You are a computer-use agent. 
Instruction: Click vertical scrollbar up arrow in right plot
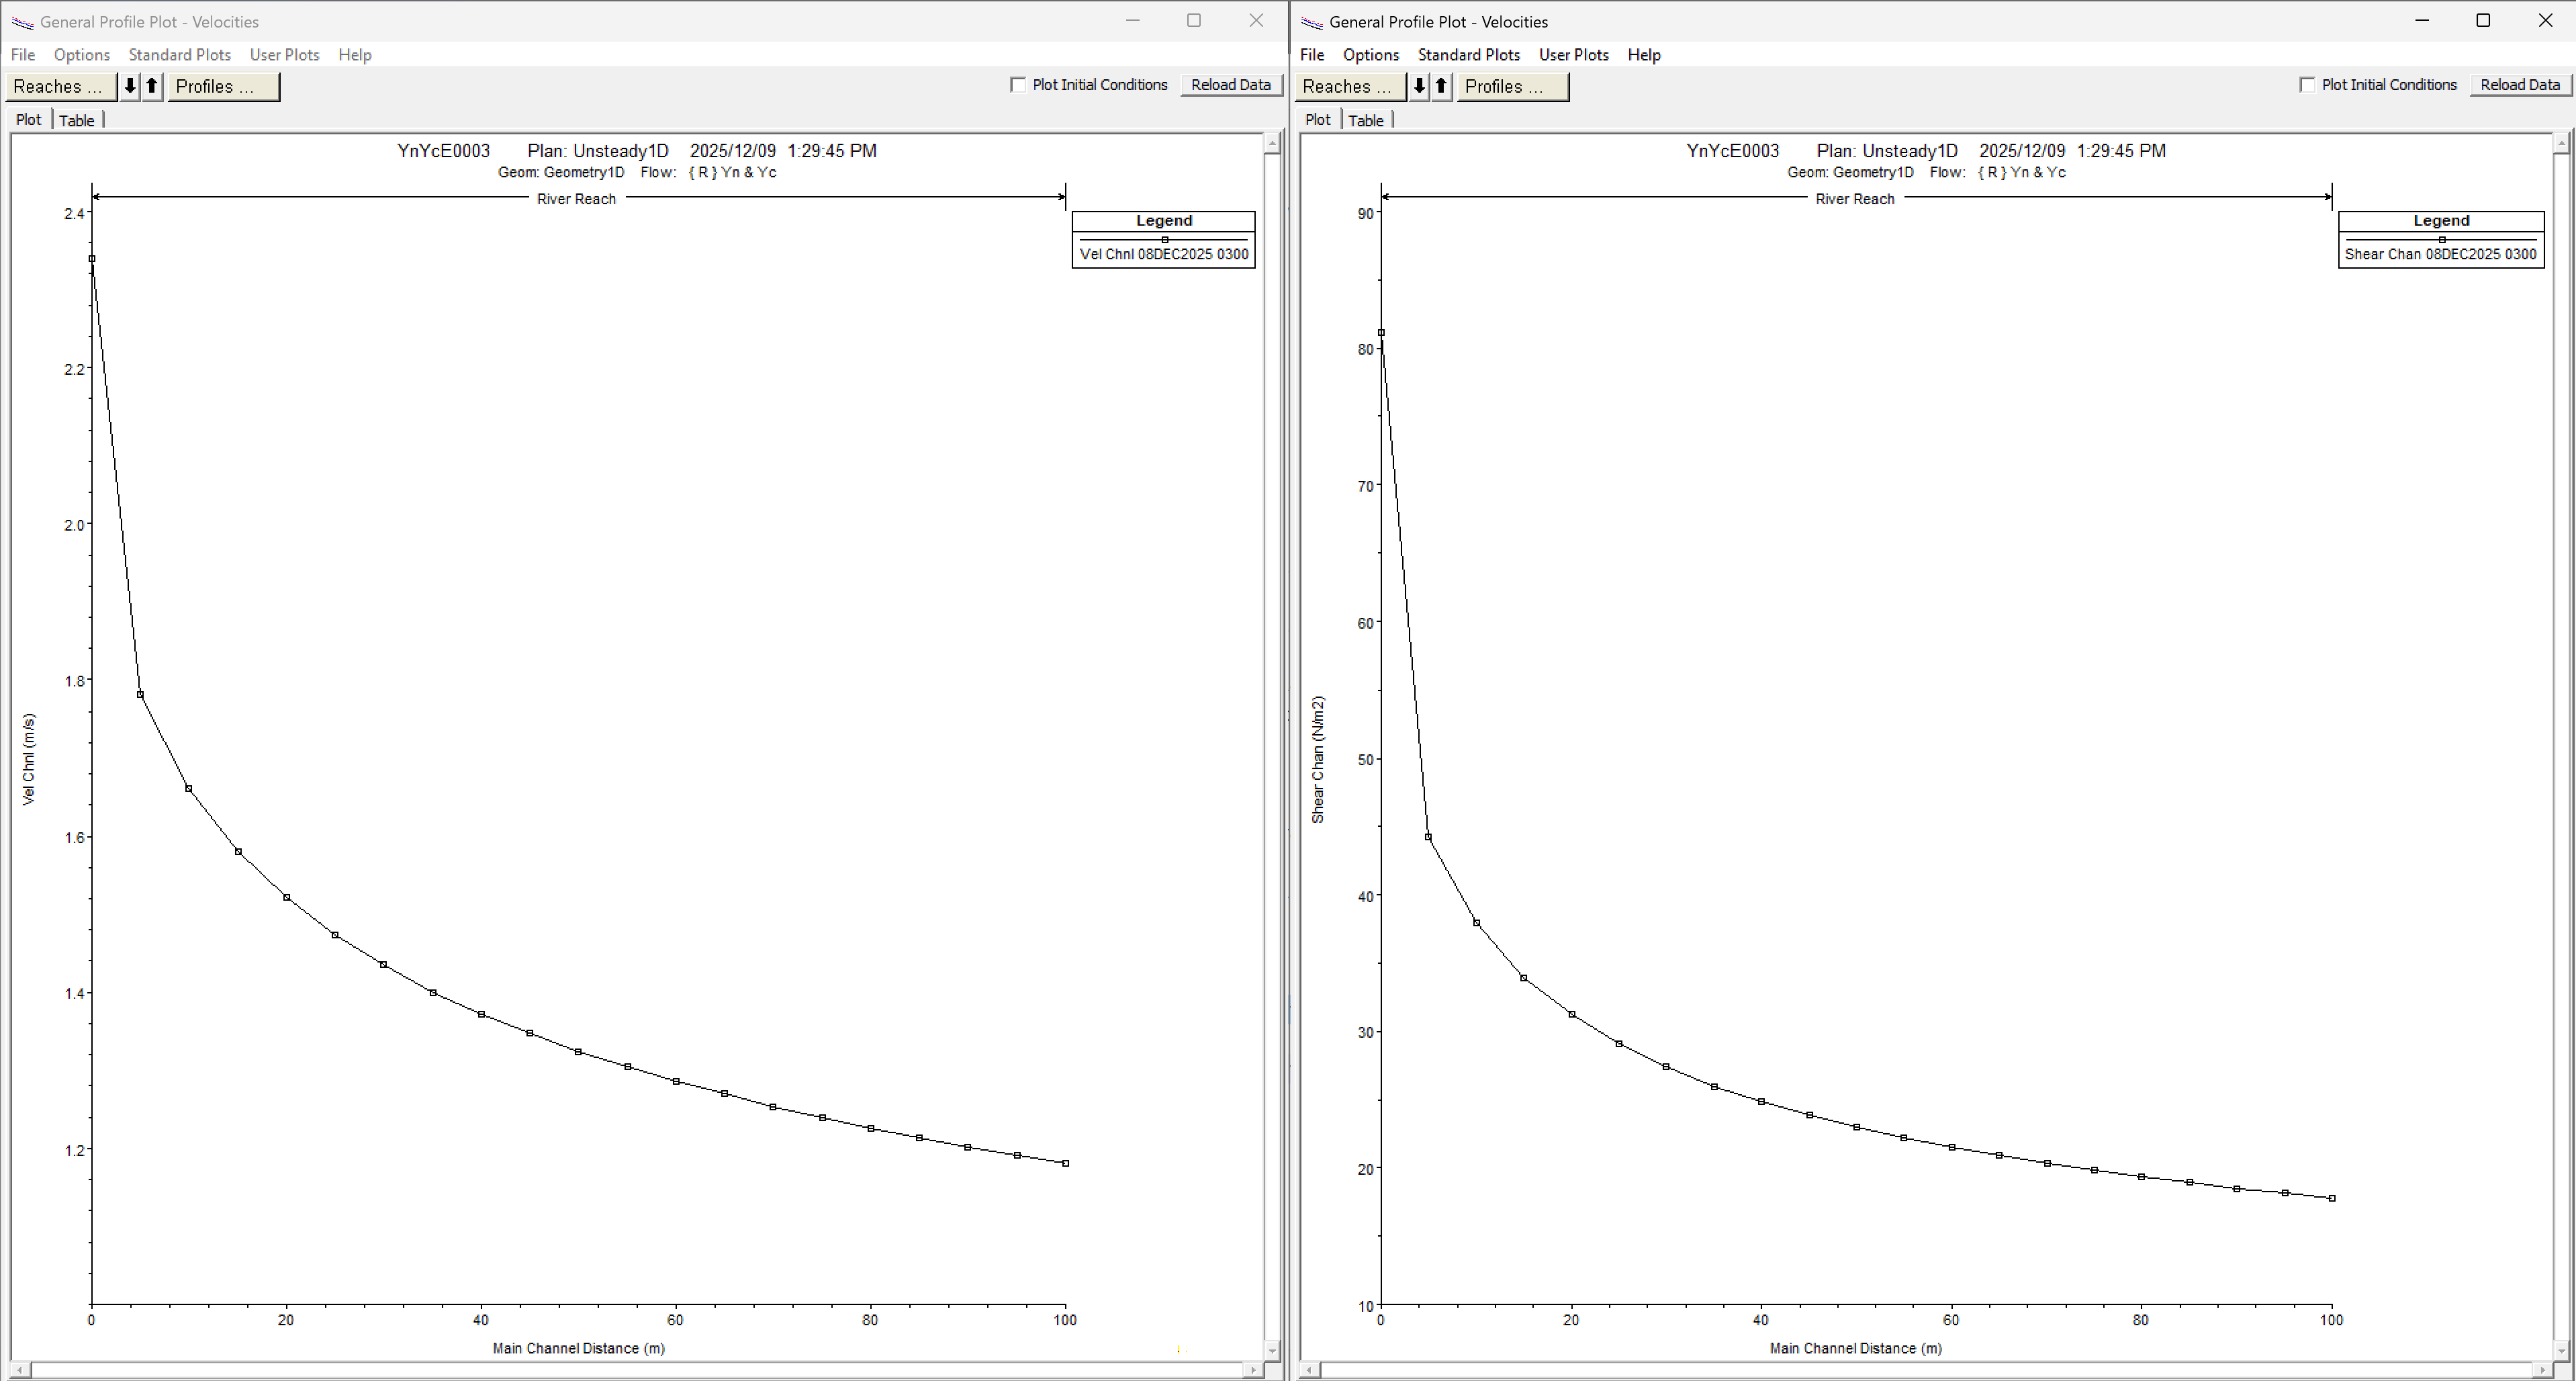[x=2561, y=144]
